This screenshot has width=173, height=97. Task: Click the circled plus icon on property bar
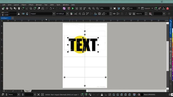coord(169,14)
